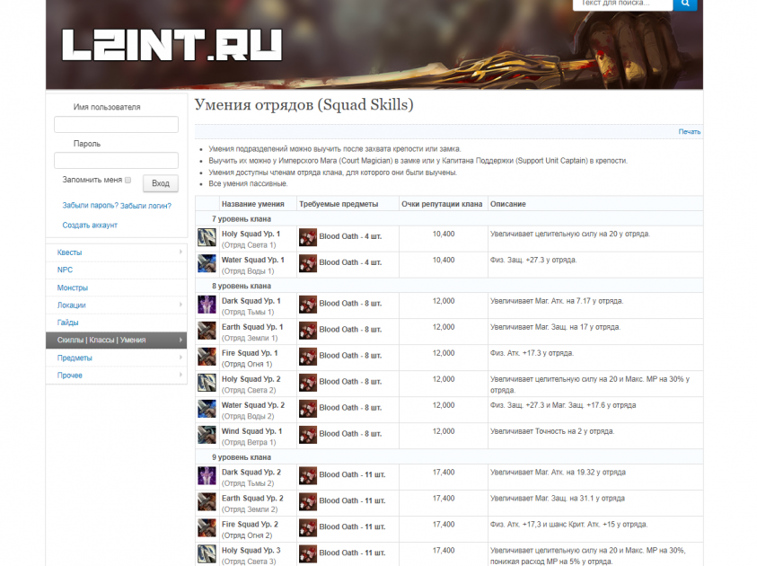This screenshot has height=566, width=757.
Task: Click the Earth Squad Ур. 1 skill icon
Action: click(x=207, y=331)
